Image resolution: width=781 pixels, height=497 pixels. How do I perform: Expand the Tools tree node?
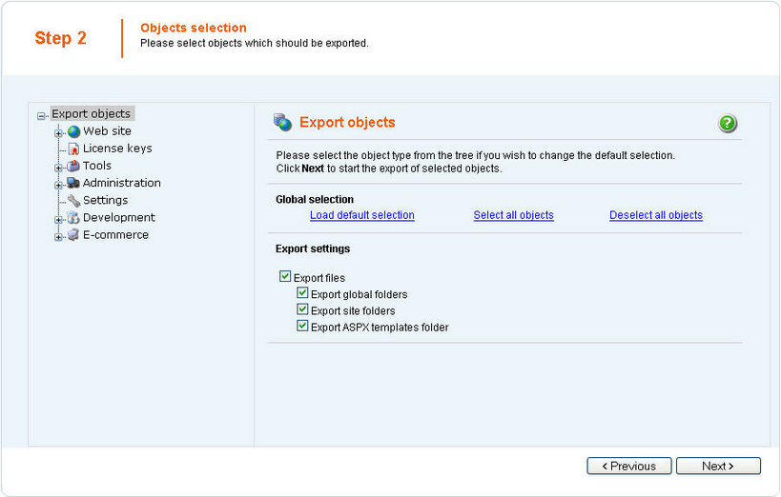58,168
